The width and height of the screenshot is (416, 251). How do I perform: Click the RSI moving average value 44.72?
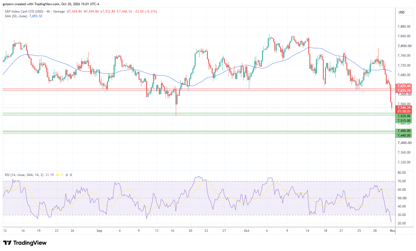[x=59, y=175]
